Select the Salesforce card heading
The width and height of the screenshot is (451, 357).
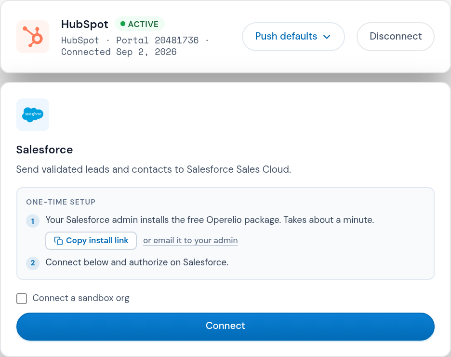click(x=45, y=150)
